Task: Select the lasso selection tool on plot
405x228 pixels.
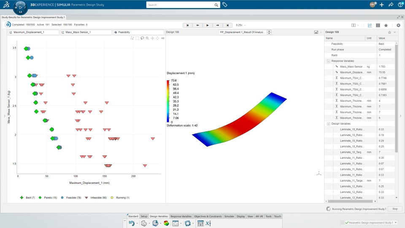Action: 142,38
